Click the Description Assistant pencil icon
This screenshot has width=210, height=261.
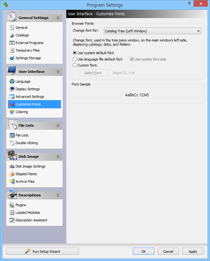12,220
